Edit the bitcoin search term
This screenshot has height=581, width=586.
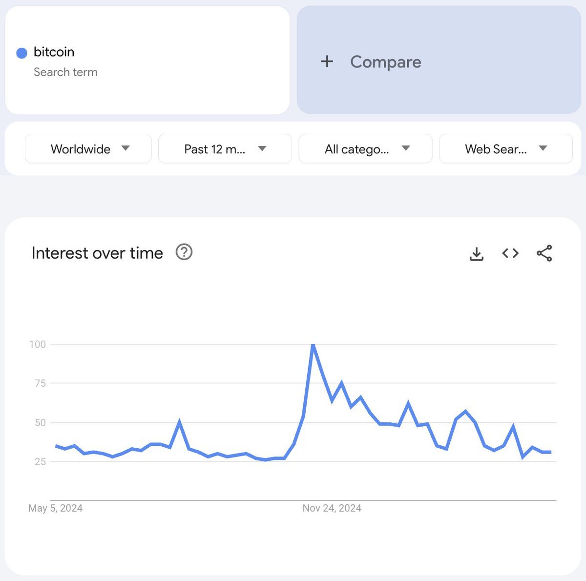[x=54, y=52]
